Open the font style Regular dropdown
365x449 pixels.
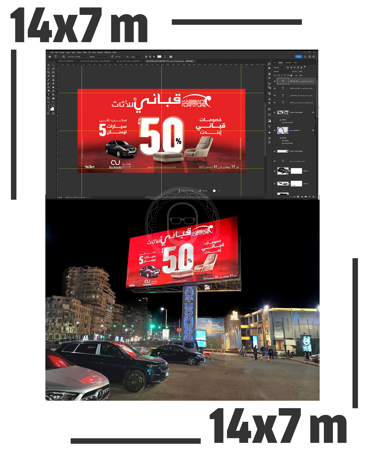[x=99, y=57]
